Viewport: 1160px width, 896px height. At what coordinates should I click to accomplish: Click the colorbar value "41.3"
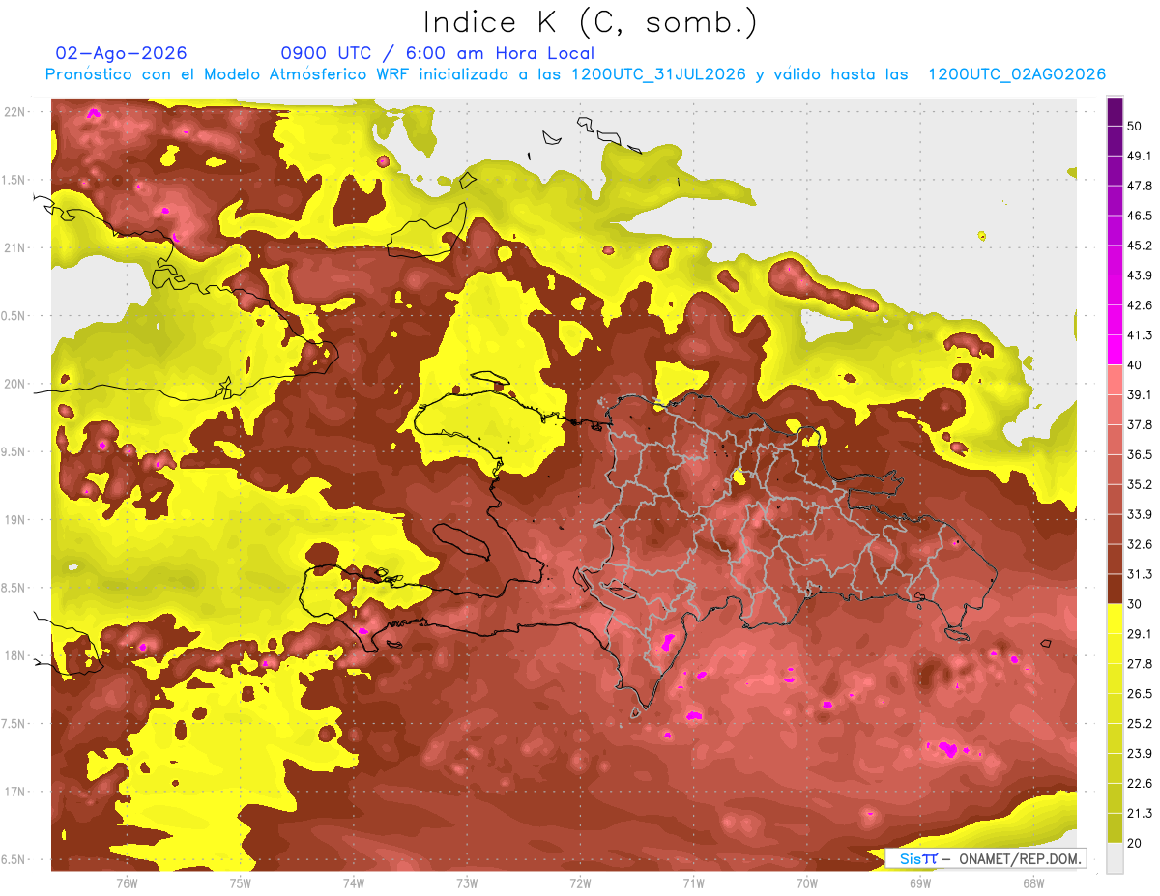coord(1139,335)
